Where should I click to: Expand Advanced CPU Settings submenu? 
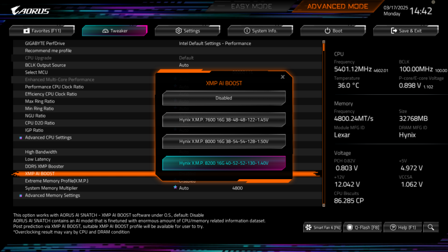[48, 137]
